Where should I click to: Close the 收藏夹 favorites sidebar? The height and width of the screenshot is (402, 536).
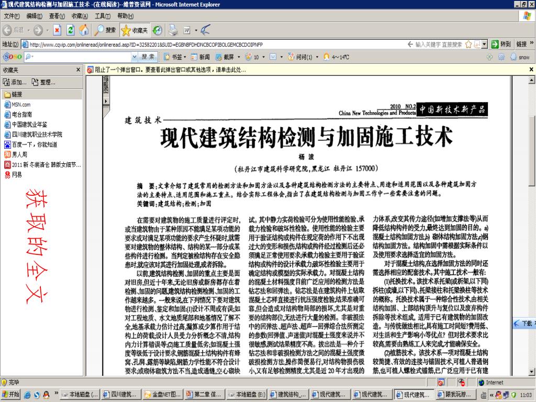[79, 70]
